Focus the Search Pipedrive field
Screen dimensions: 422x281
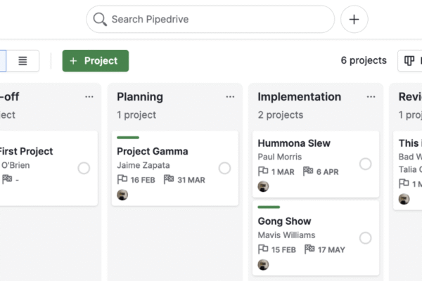coord(218,20)
